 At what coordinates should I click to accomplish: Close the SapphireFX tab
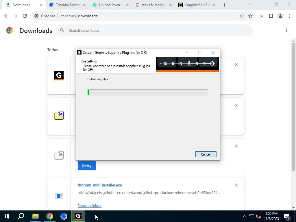tap(214, 5)
